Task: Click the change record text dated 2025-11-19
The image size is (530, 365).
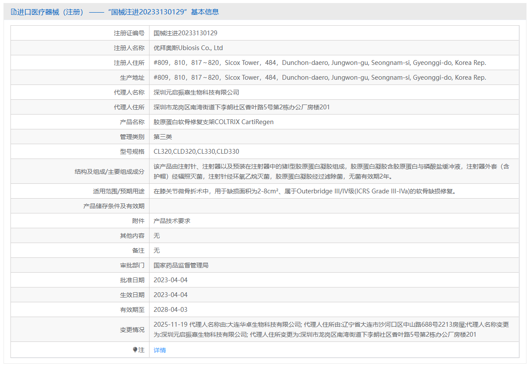Action: coord(331,329)
